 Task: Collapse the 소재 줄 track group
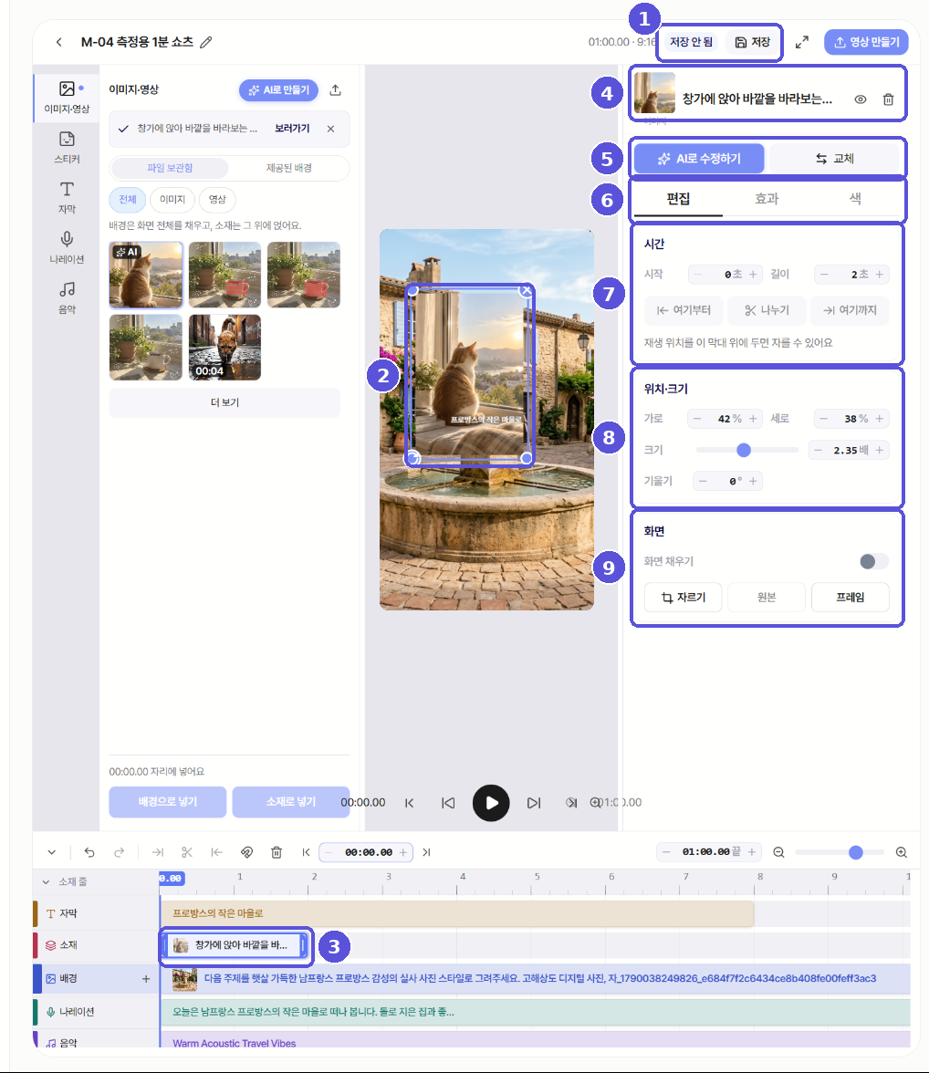(46, 882)
